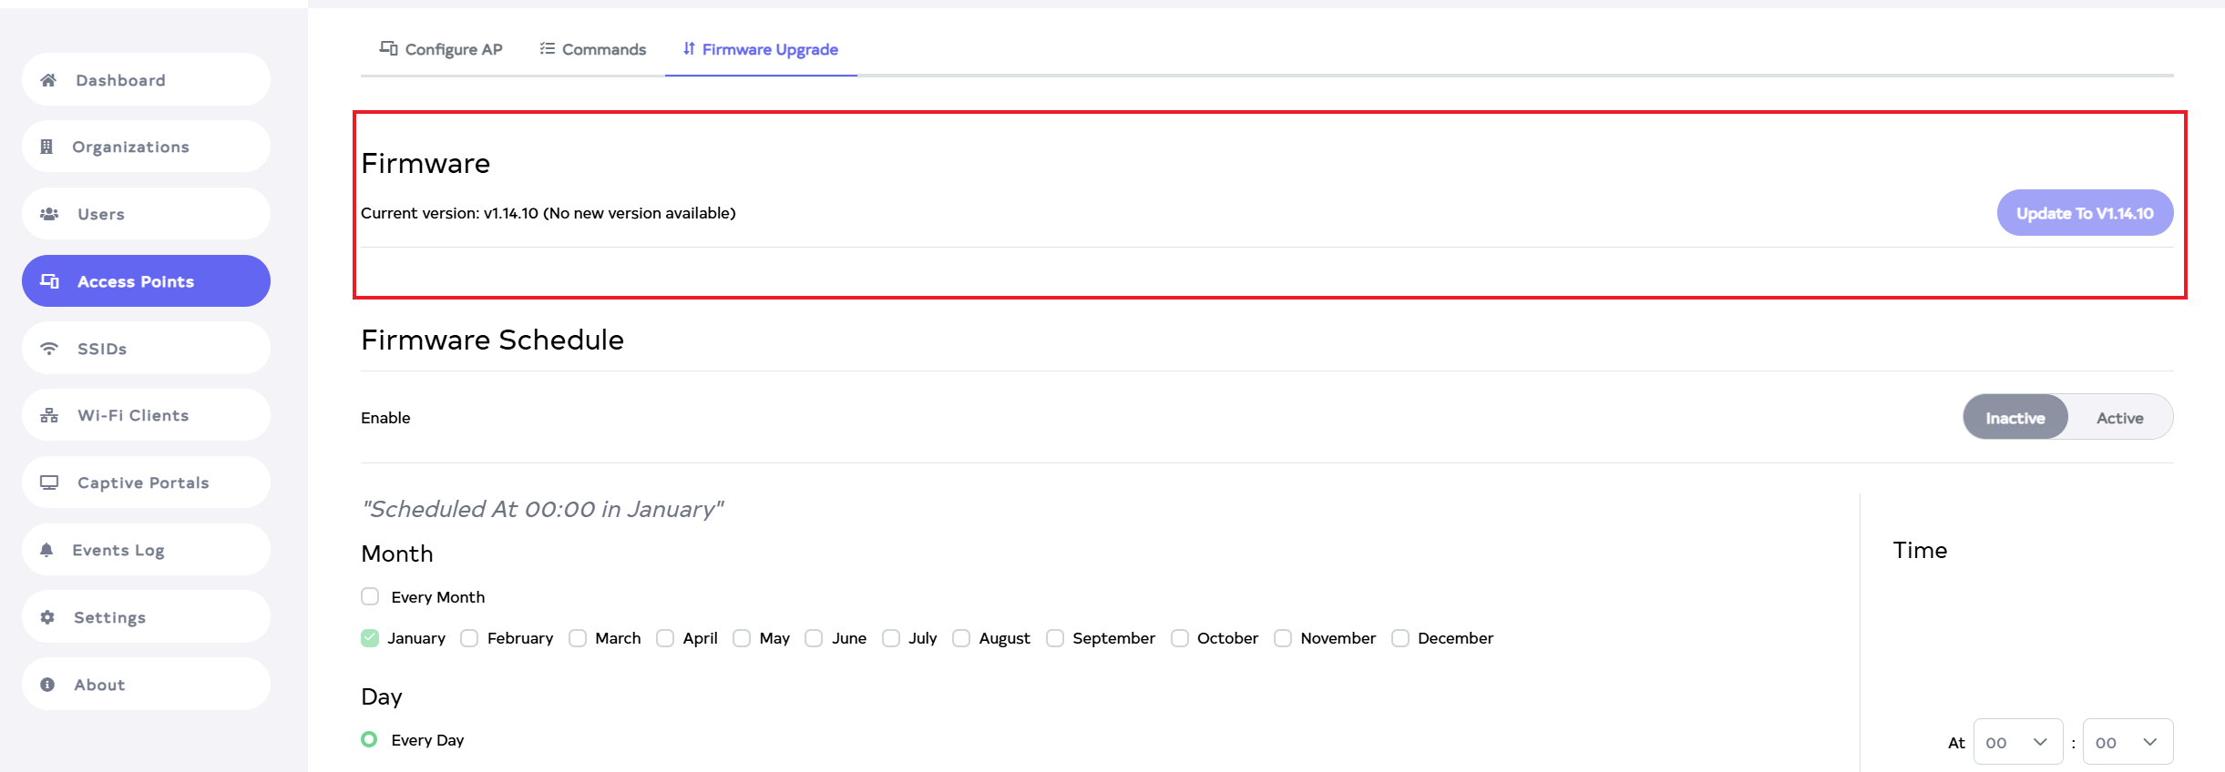Select the Every Day radio button

369,739
